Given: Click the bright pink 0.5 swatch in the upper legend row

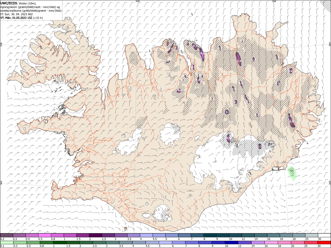Looking at the screenshot, I should [45, 235].
